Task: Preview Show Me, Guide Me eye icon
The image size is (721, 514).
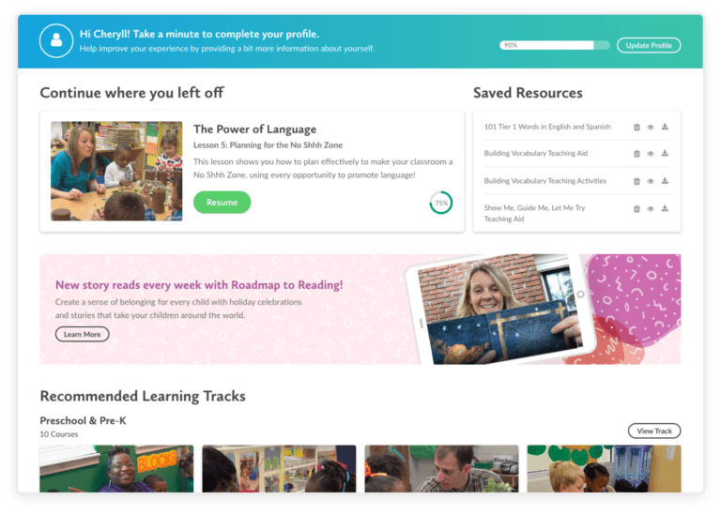Action: click(651, 209)
